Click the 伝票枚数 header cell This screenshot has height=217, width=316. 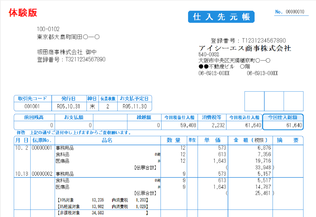[108, 99]
